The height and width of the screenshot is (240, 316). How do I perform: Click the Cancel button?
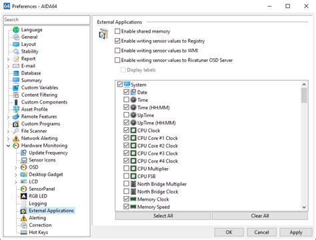tap(261, 232)
